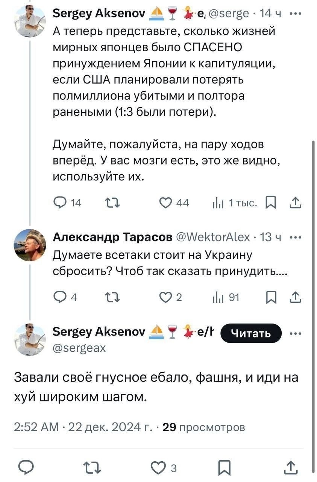The width and height of the screenshot is (317, 482).
Task: Open Александр Тарасов's profile avatar
Action: point(30,245)
